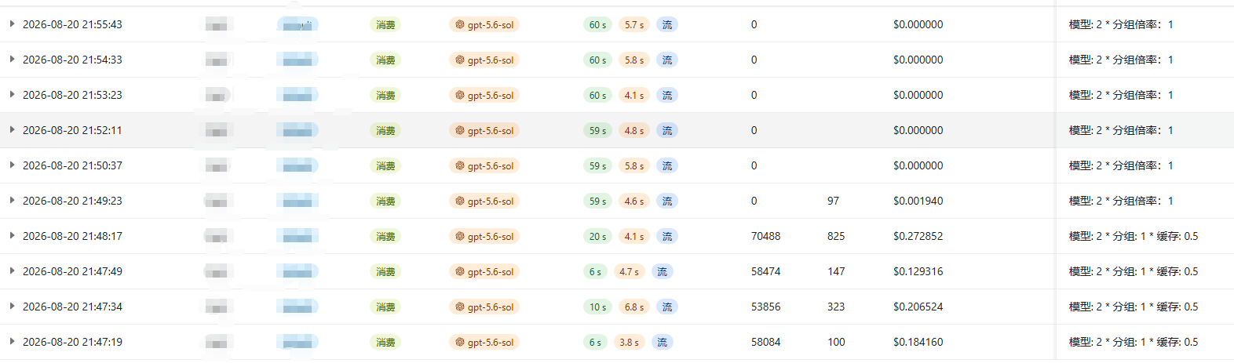
Task: Expand the 21:54:33 log row
Action: pos(12,60)
